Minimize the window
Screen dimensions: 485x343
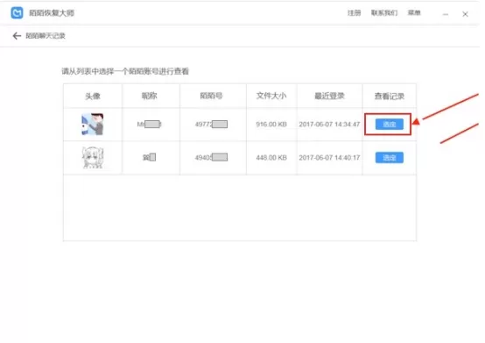[x=446, y=14]
